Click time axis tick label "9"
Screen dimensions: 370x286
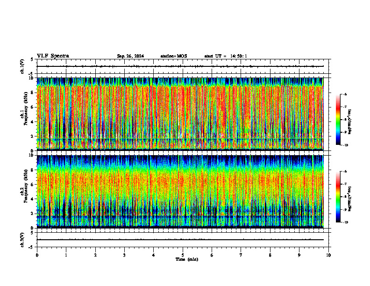point(299,255)
